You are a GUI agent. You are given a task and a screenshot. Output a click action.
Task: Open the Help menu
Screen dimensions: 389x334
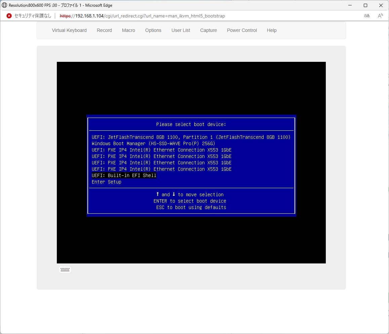point(272,30)
